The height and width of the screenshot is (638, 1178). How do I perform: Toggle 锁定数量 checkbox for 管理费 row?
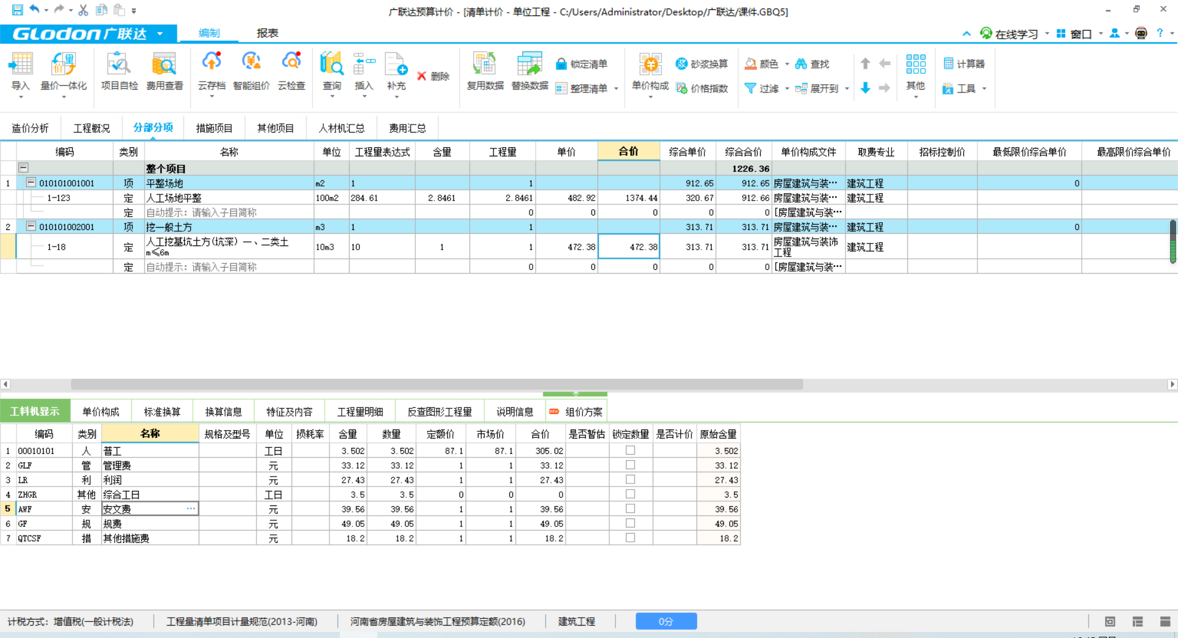point(630,465)
